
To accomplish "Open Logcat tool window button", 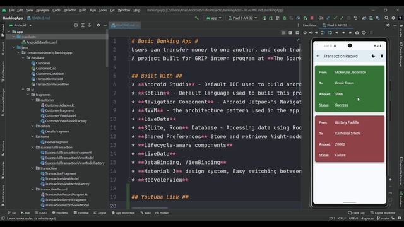I will coord(100,213).
